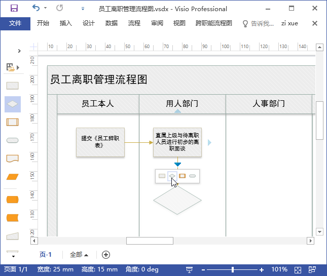The width and height of the screenshot is (327, 276).
Task: Select the orange External Data shape in stencil
Action: point(13,218)
